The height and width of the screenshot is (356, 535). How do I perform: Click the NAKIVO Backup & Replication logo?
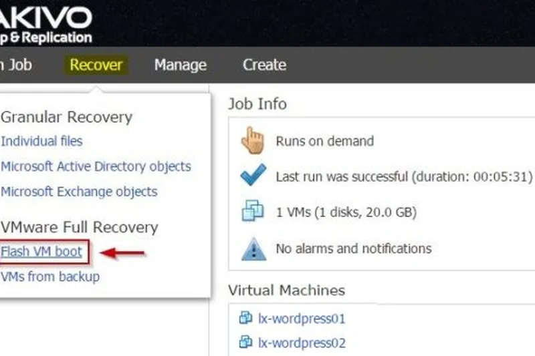(x=46, y=25)
